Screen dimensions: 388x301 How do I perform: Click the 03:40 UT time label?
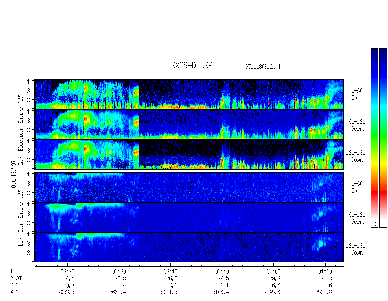coord(171,271)
